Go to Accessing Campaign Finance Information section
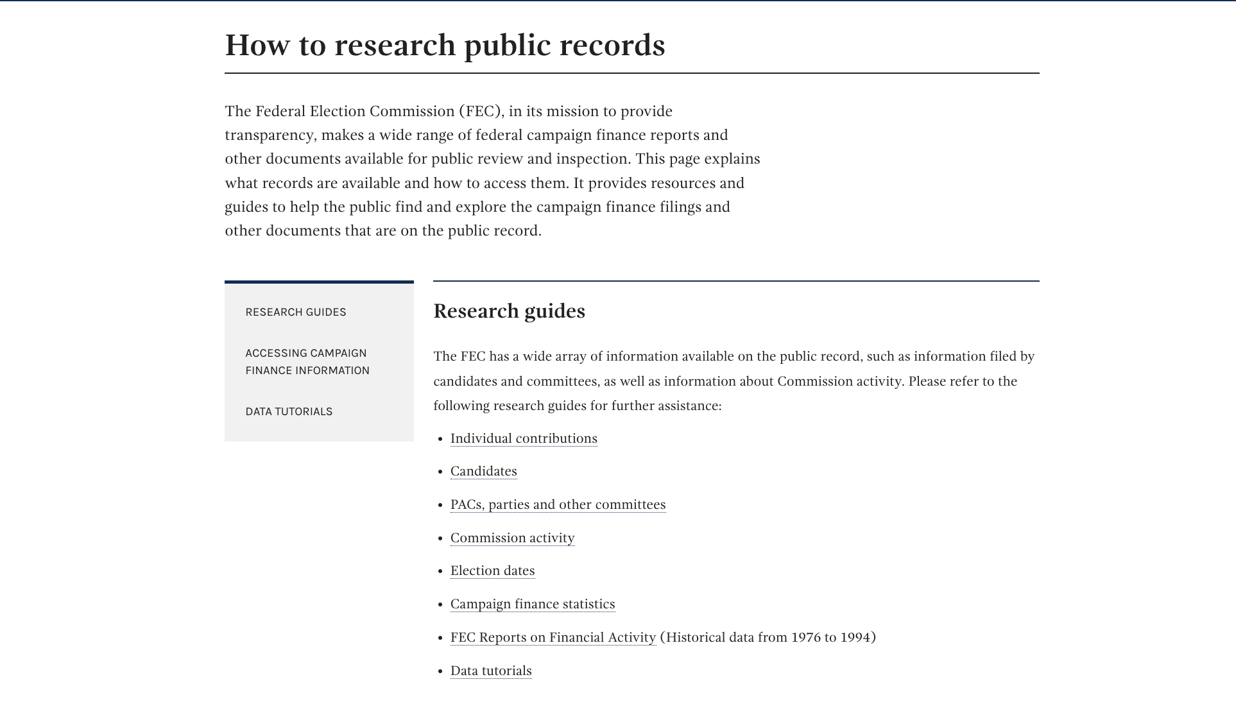The height and width of the screenshot is (711, 1236). point(307,362)
